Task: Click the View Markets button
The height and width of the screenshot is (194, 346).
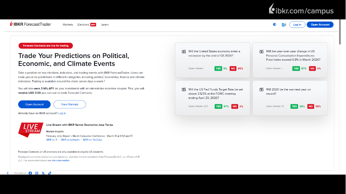Action: pos(70,104)
